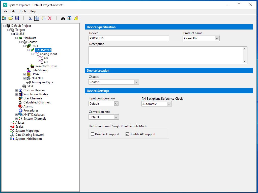Collapse the Default Project tree node
Viewport: 258px width, 193px height.
[5, 26]
